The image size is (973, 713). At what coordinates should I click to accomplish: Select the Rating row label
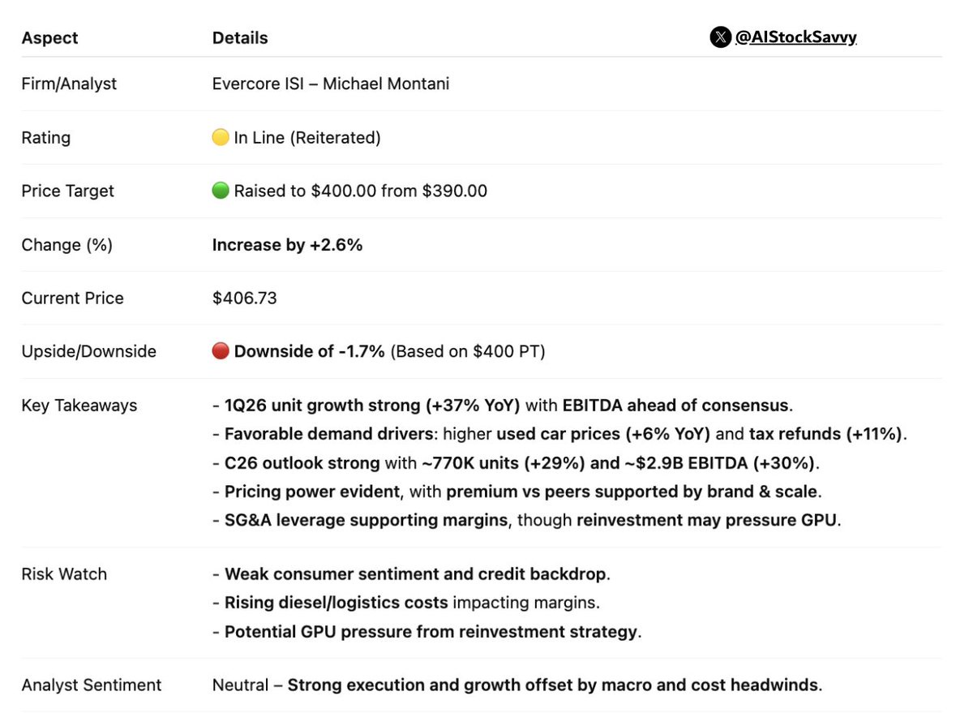click(x=45, y=138)
